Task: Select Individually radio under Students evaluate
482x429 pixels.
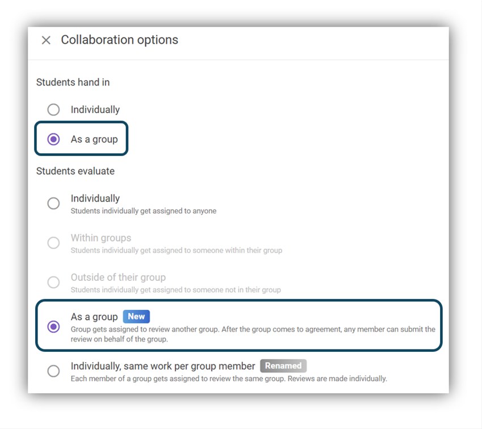Action: click(53, 203)
